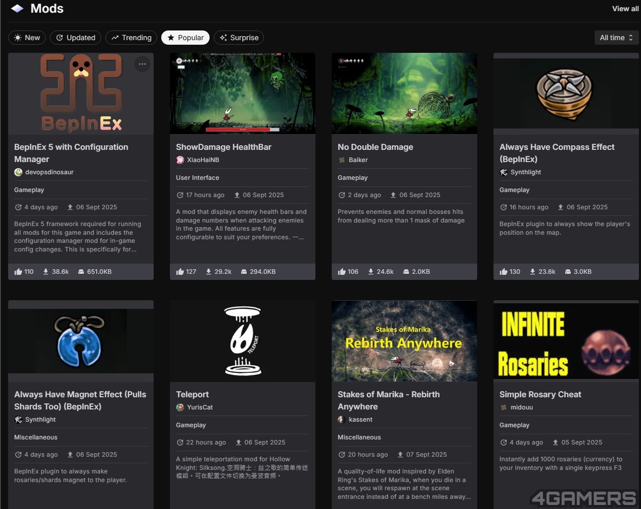The image size is (641, 509).
Task: Click download icon next to 23.6k
Action: coord(533,272)
